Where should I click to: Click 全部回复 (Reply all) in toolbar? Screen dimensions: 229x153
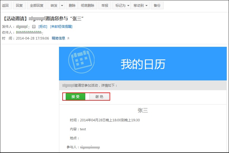(36, 6)
